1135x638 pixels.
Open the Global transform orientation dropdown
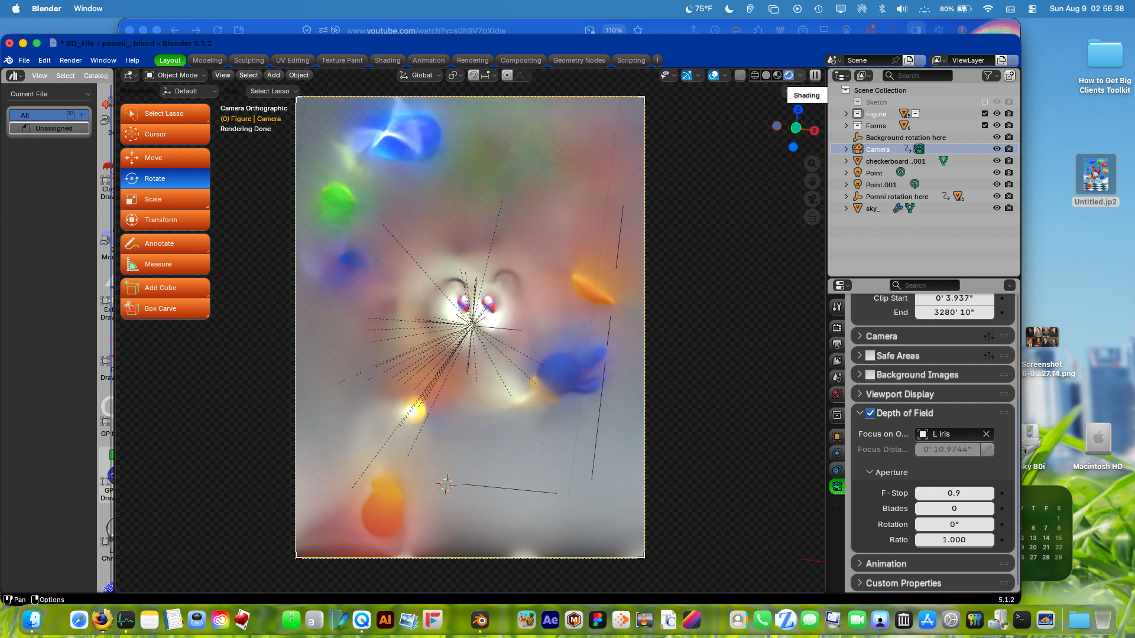420,75
